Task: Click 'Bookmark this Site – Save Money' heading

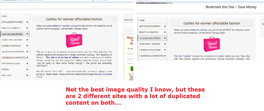Action: click(231, 7)
